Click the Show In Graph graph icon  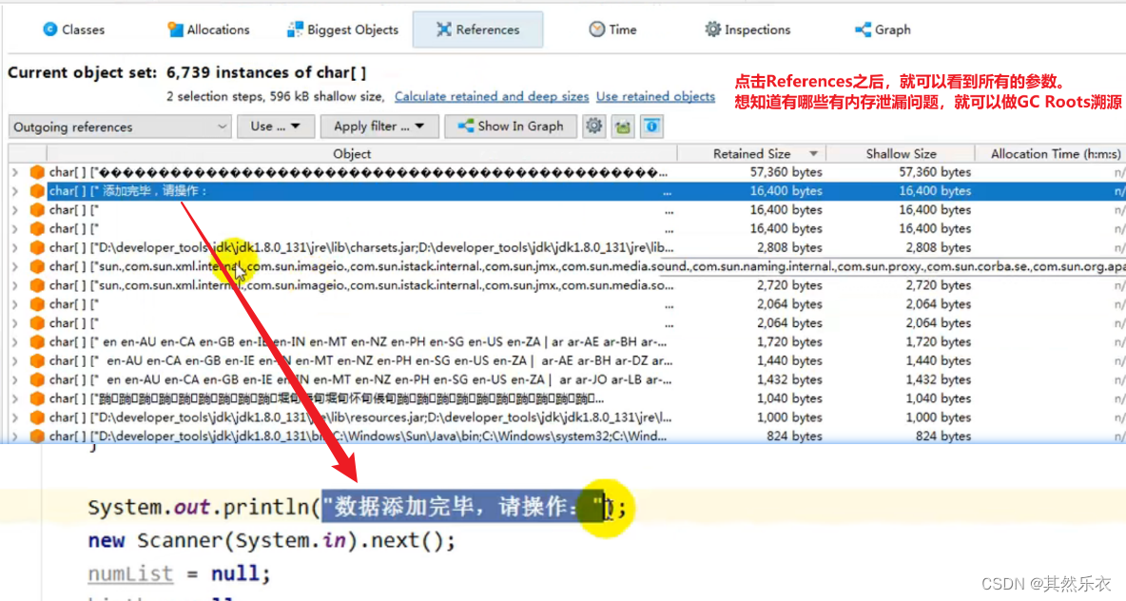point(464,126)
